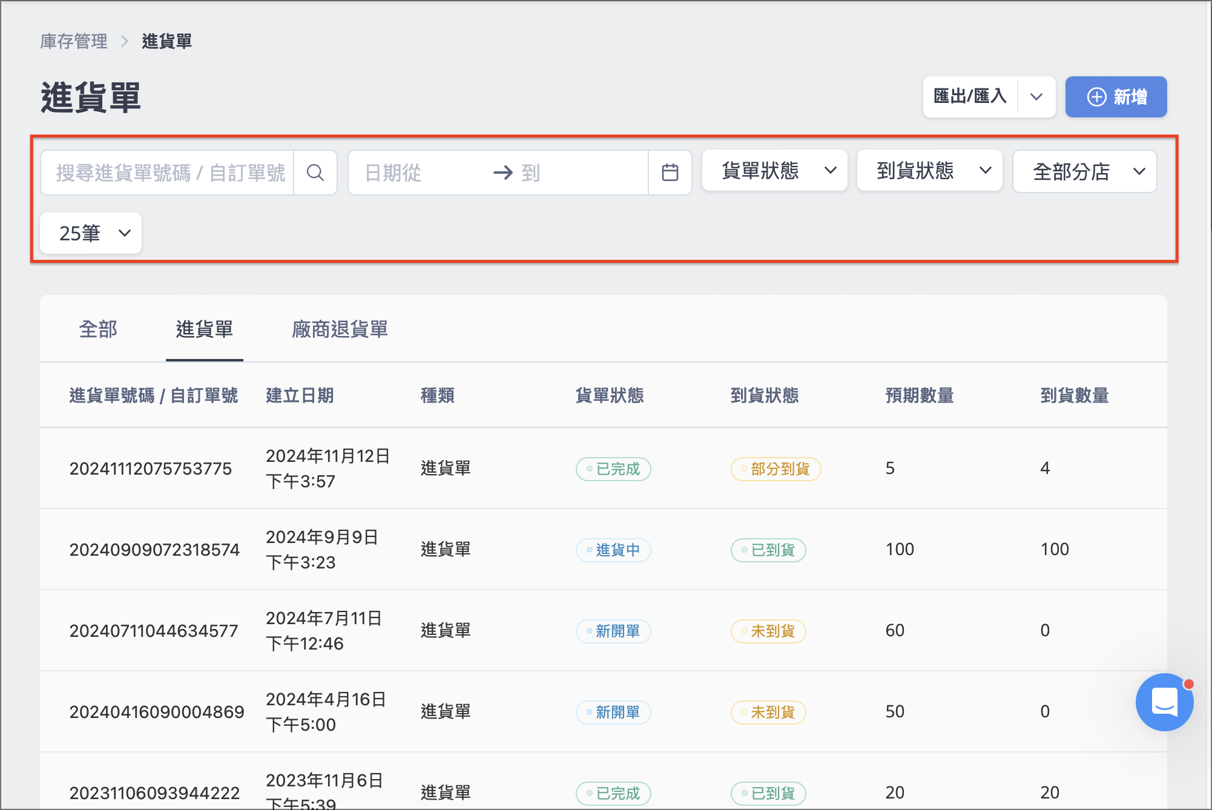The image size is (1212, 810).
Task: Click the 種類 column header
Action: 438,395
